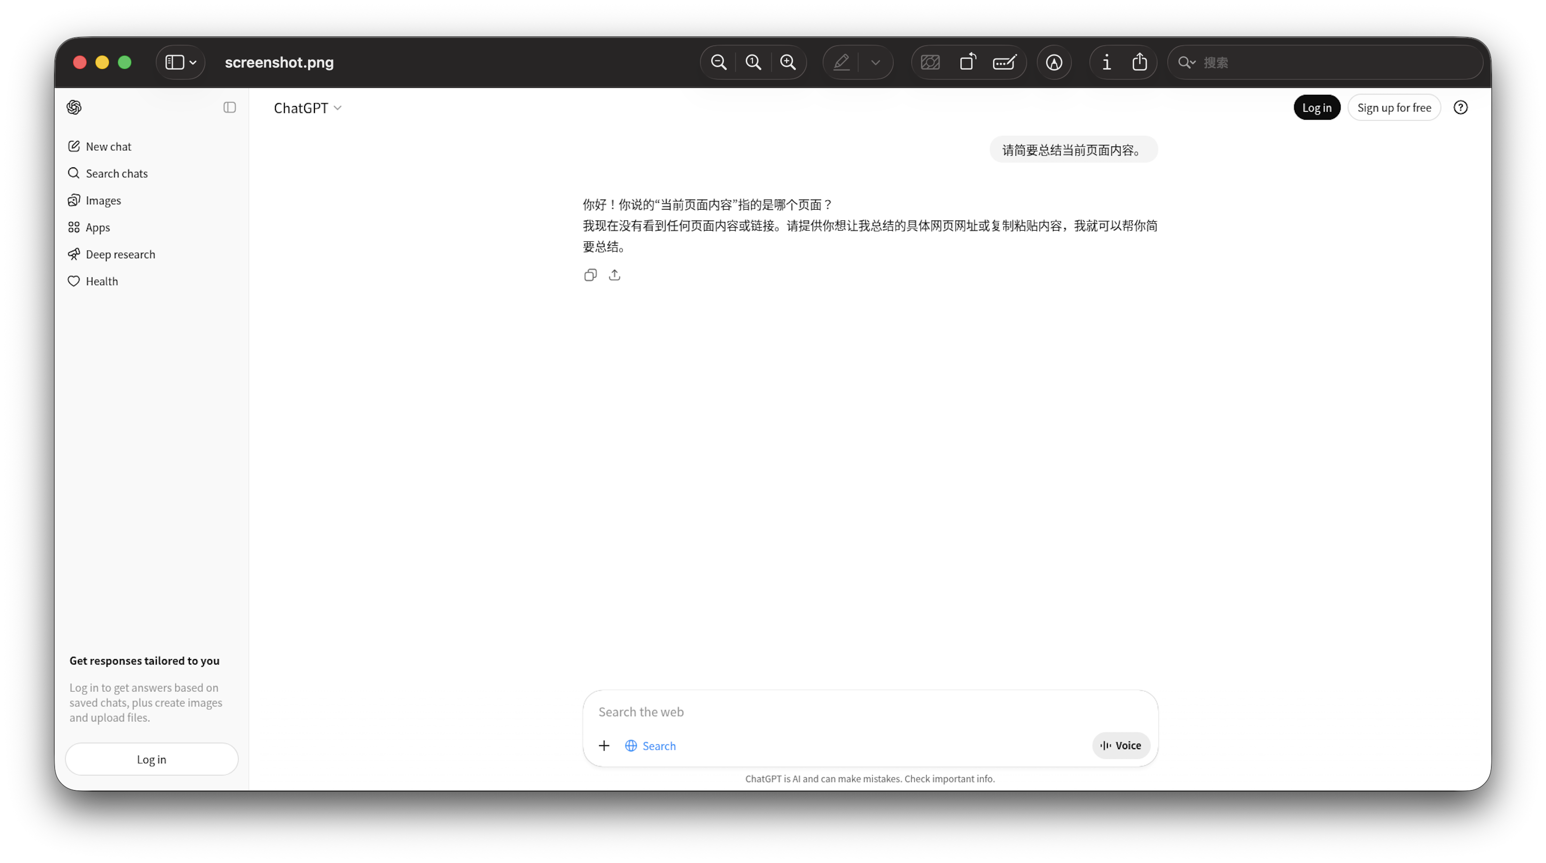This screenshot has height=863, width=1546.
Task: Open the markup pen options chevron
Action: click(x=875, y=62)
